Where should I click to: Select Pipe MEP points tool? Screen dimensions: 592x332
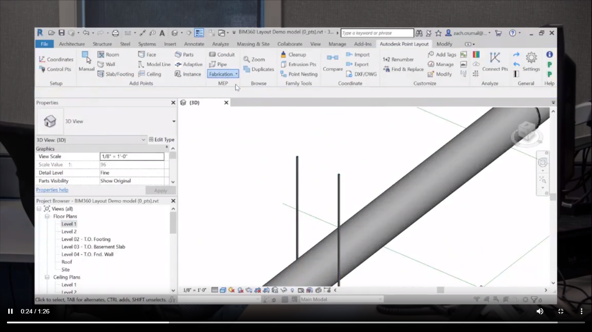pyautogui.click(x=218, y=64)
